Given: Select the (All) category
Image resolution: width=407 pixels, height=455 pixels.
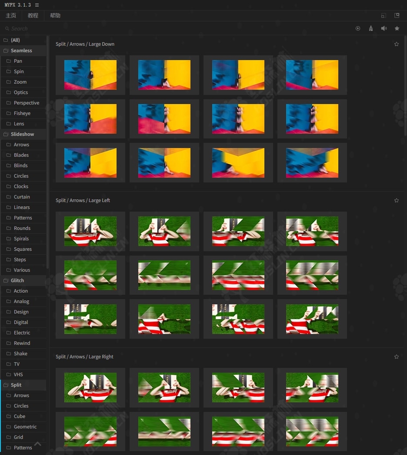Looking at the screenshot, I should click(x=23, y=40).
